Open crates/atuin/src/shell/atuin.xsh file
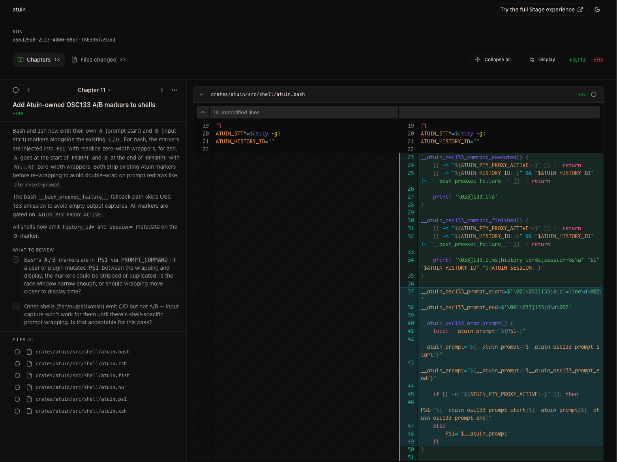The image size is (617, 462). pyautogui.click(x=81, y=411)
